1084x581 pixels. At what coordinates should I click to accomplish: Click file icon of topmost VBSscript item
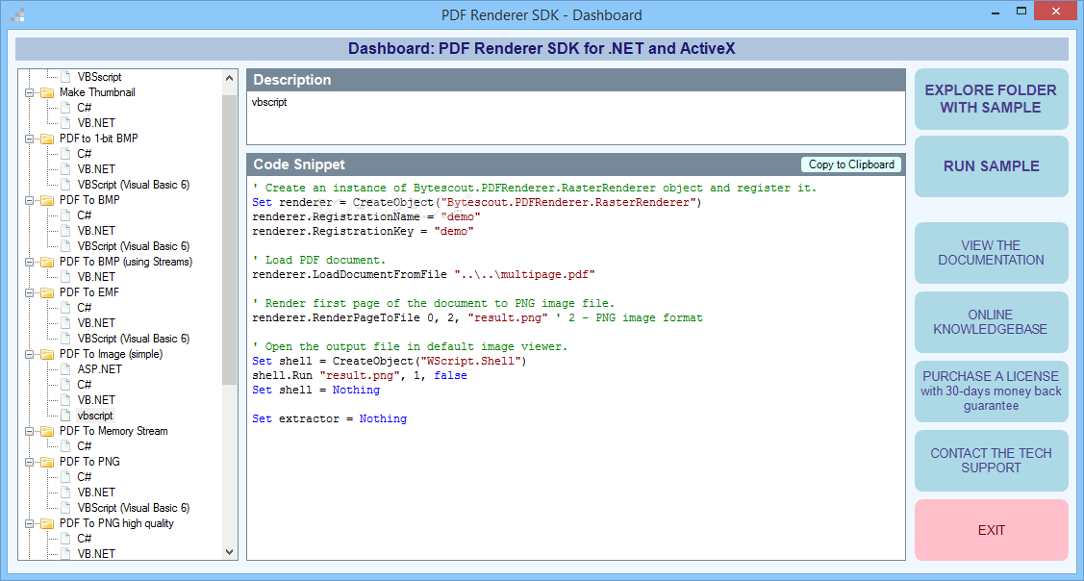(x=65, y=78)
